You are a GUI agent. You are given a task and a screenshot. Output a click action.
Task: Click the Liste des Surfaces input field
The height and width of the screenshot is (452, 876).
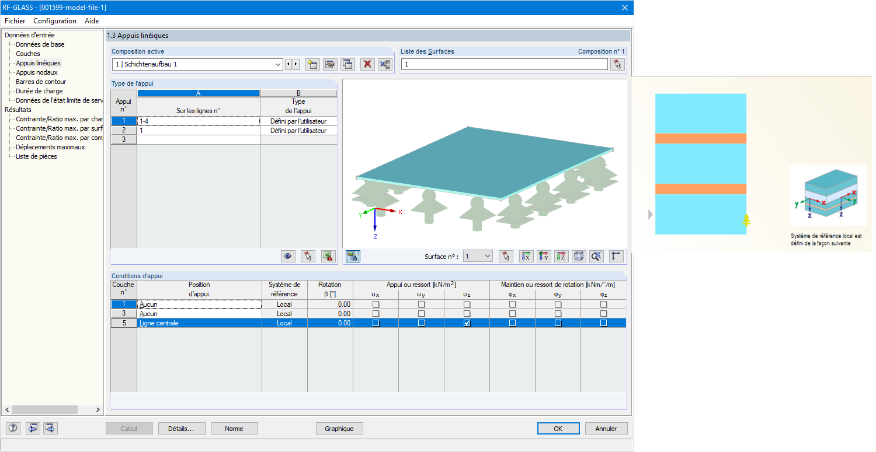coord(505,64)
